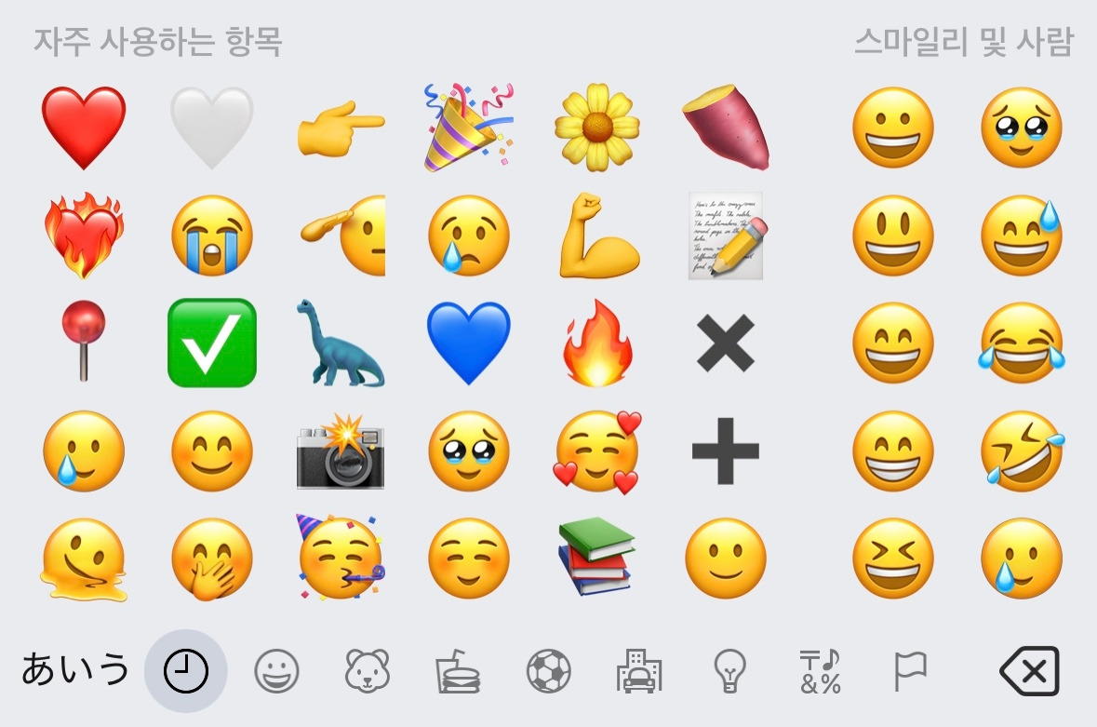The height and width of the screenshot is (727, 1097).
Task: Open the recently used clock tab
Action: [185, 671]
